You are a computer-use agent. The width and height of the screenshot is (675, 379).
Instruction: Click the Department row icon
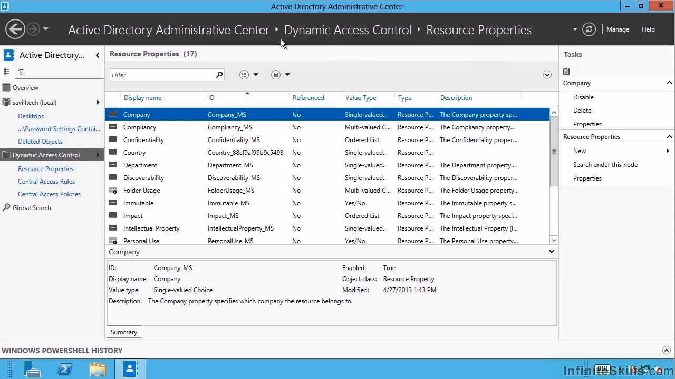pyautogui.click(x=113, y=165)
